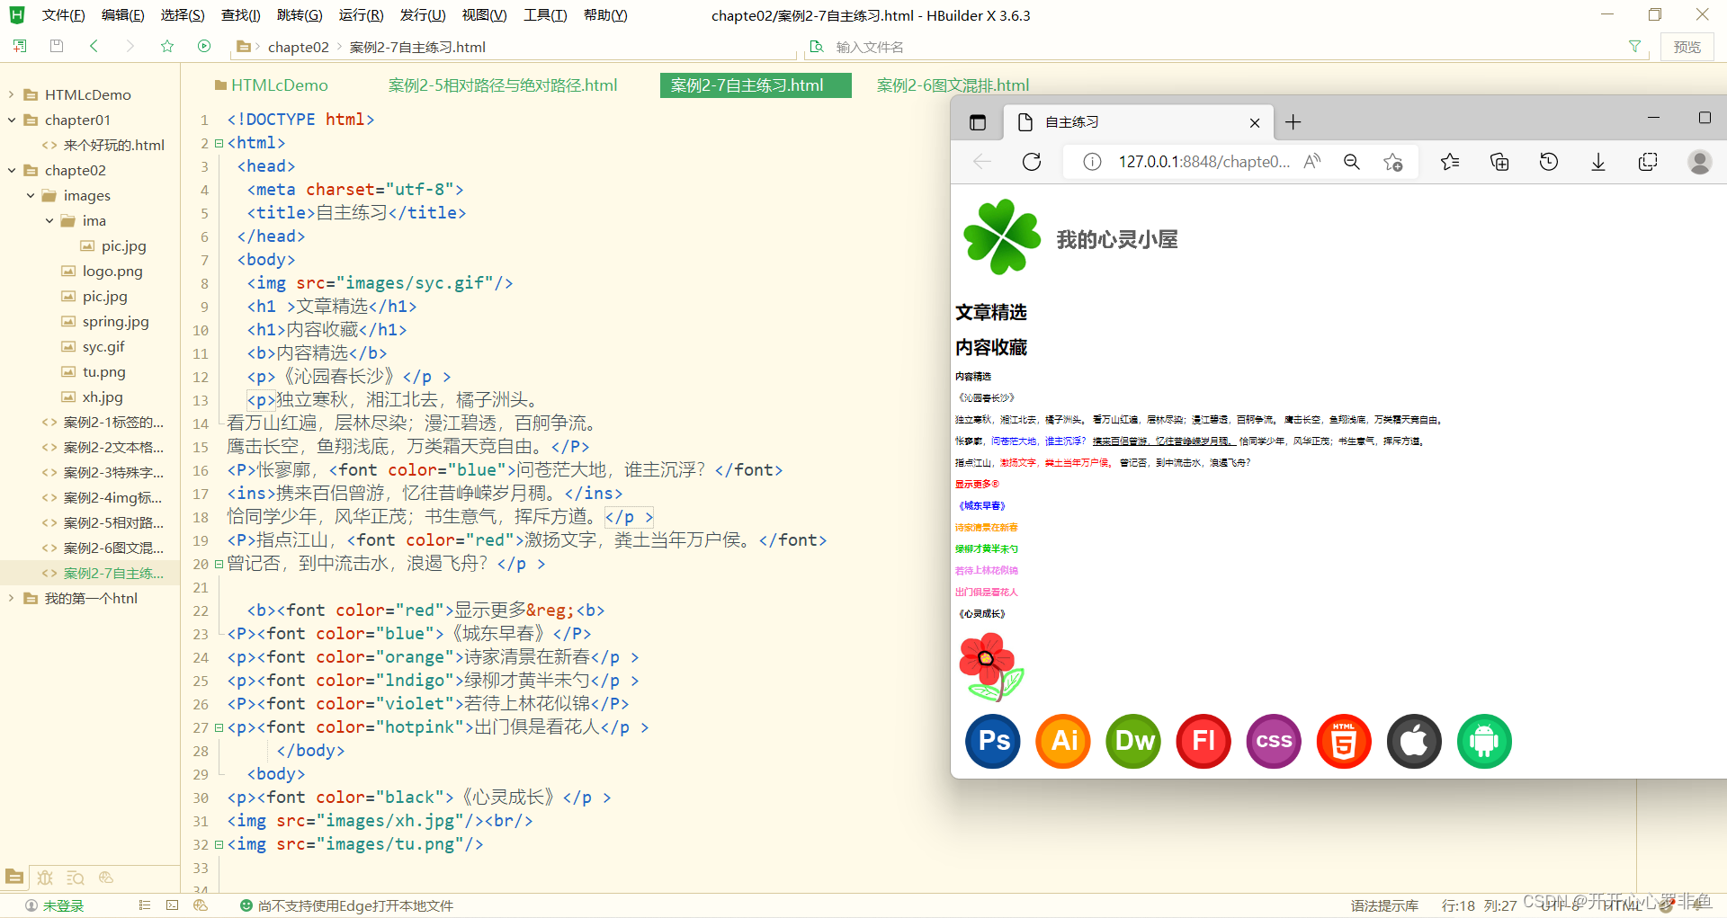
Task: Collapse the chapter01 folder
Action: tap(12, 120)
